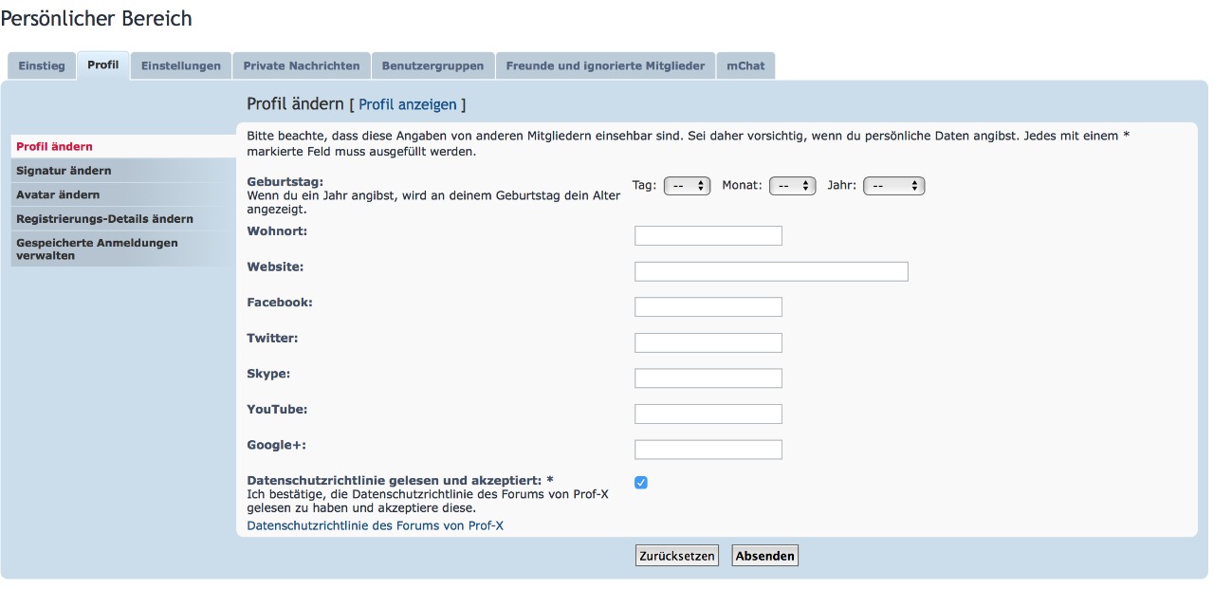Open Registrierungs-Details ändern in the sidebar
Viewport: 1214px width, 589px height.
(x=104, y=219)
